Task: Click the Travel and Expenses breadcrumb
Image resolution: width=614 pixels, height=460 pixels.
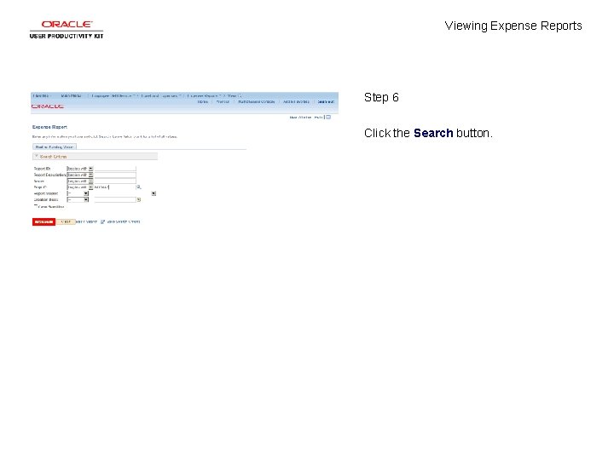Action: point(159,95)
